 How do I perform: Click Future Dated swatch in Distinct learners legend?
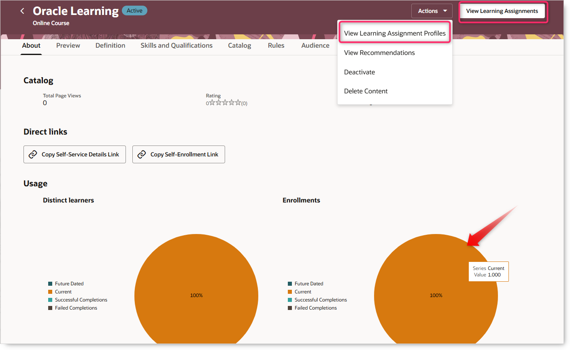[x=50, y=284]
